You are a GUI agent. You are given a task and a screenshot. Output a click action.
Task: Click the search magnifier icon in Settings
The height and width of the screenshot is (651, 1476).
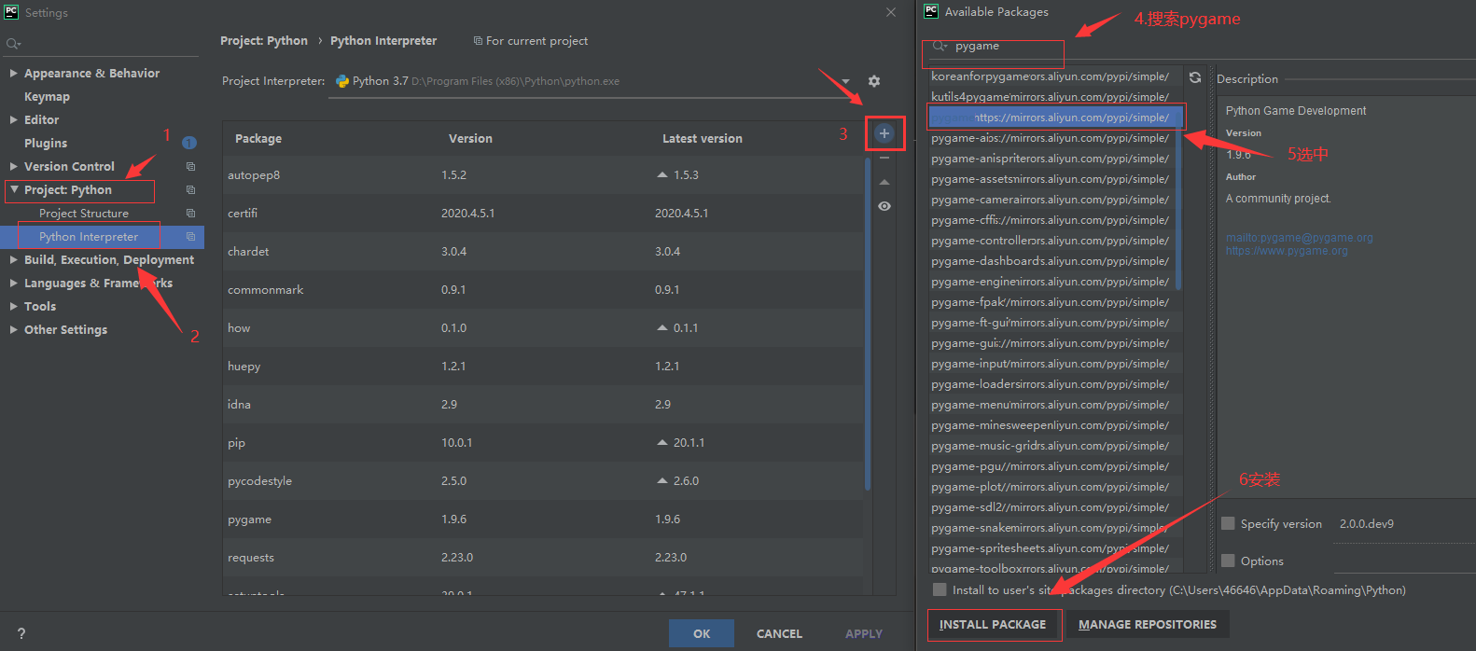click(13, 44)
